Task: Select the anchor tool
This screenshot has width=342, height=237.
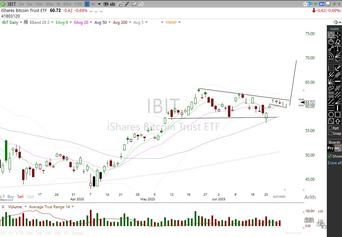Action: pyautogui.click(x=338, y=68)
